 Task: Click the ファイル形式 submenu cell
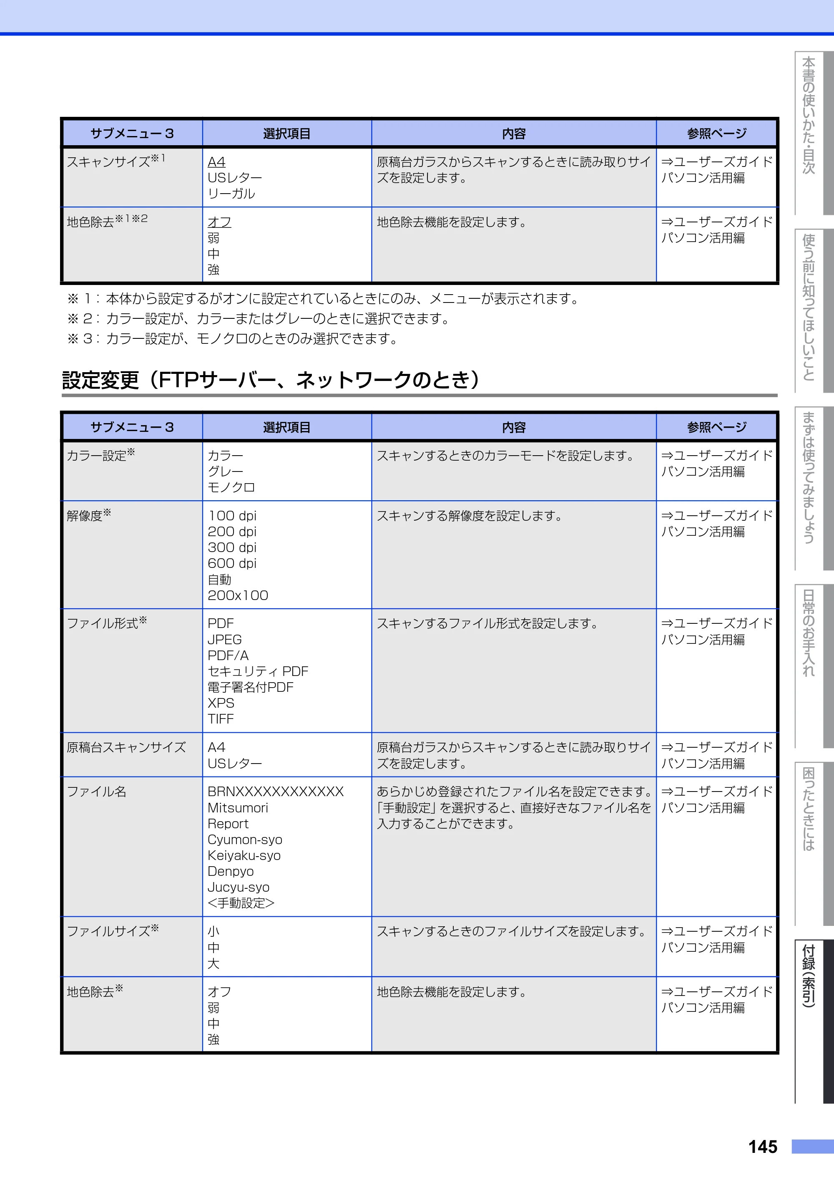coord(133,671)
